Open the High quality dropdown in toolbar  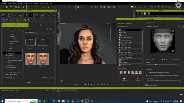pos(85,7)
